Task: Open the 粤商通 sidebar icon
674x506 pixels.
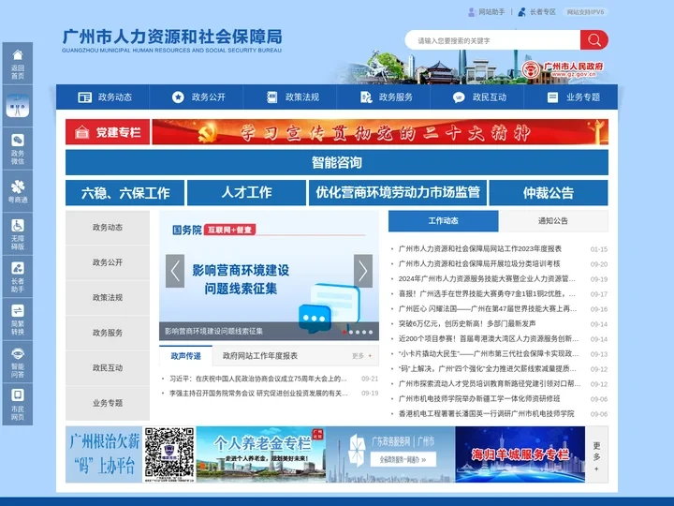Action: [18, 191]
